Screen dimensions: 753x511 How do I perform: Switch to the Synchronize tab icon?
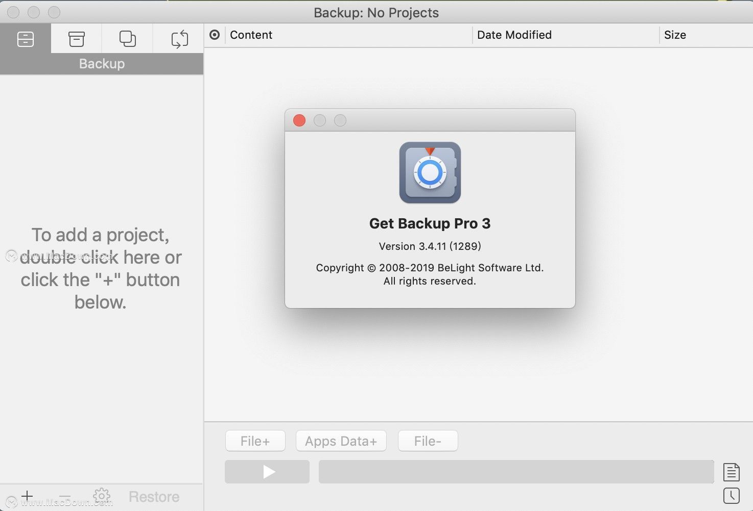[x=179, y=39]
